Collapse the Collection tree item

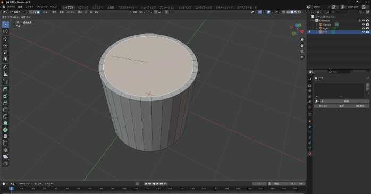point(313,21)
